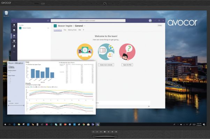Image resolution: width=210 pixels, height=139 pixels.
Task: Go back using Teams title bar arrow
Action: tap(13, 21)
